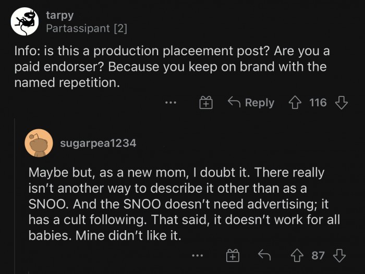The height and width of the screenshot is (274, 365).
Task: Click sugarpea1234's comment text about SNOO
Action: [x=184, y=204]
